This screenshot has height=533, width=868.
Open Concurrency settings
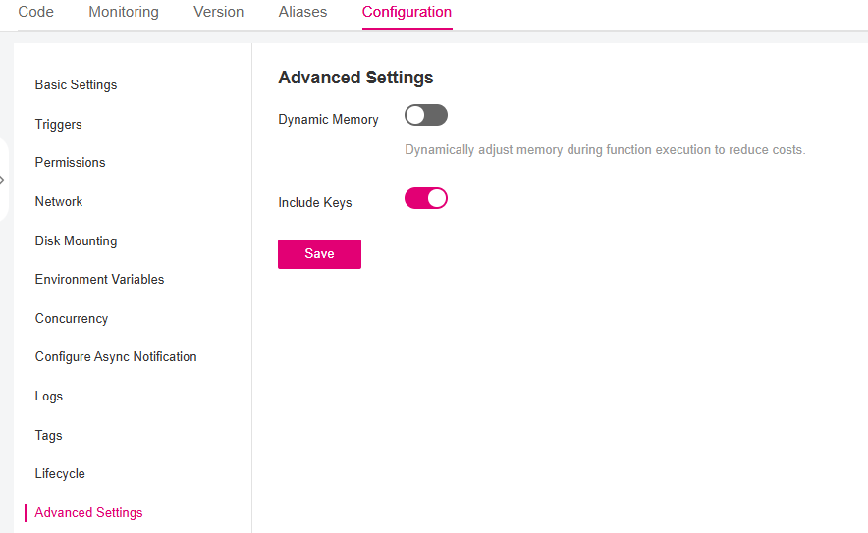[72, 319]
